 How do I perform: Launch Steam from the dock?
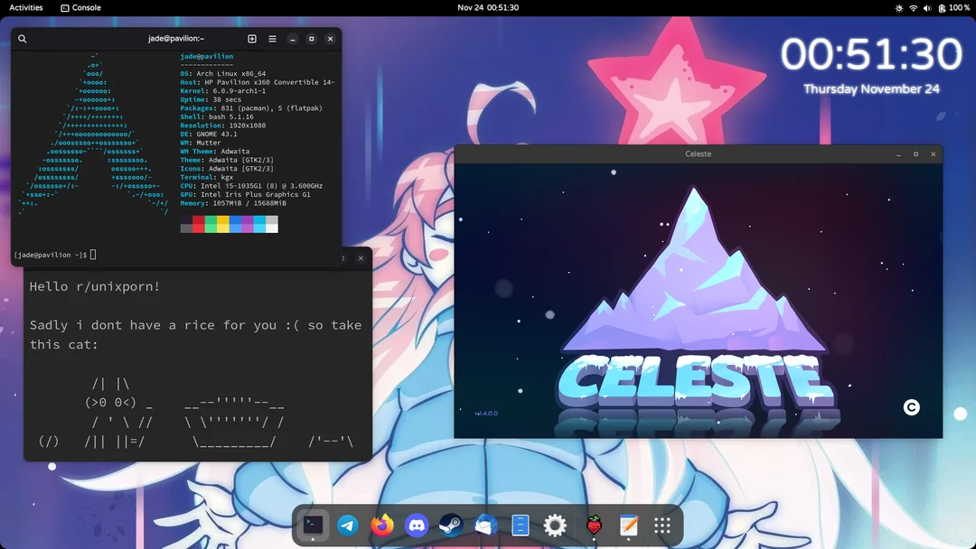[x=451, y=525]
